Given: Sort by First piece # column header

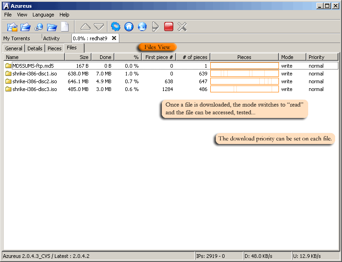Looking at the screenshot, I should coord(159,57).
